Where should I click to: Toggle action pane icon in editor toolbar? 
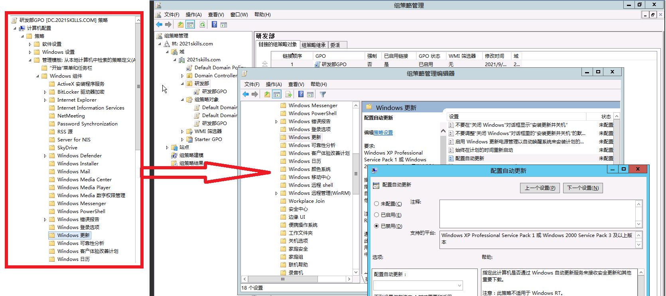click(x=310, y=94)
